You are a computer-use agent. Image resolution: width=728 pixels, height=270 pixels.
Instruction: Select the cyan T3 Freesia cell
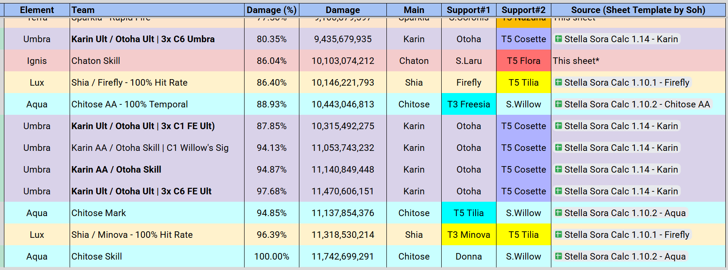pos(469,104)
